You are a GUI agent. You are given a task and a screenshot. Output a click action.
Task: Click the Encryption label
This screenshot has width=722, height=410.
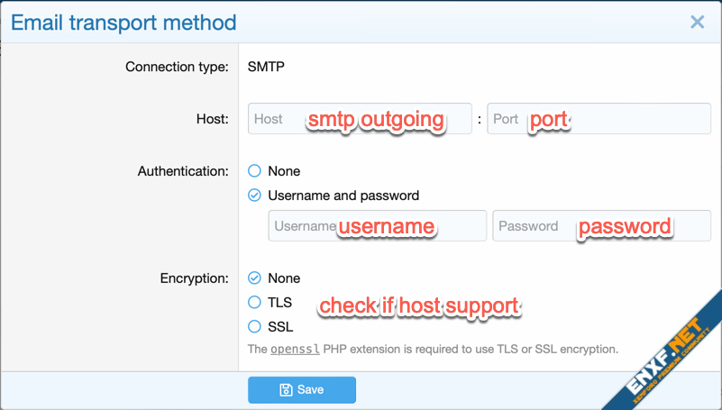click(x=193, y=278)
